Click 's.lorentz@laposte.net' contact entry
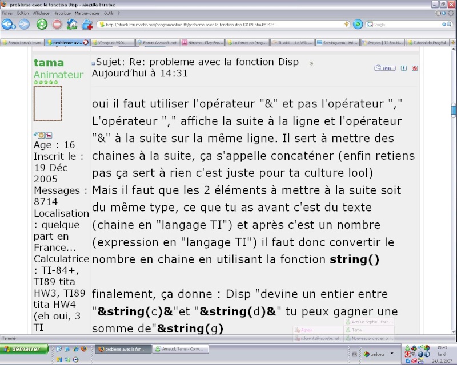 click(318, 338)
